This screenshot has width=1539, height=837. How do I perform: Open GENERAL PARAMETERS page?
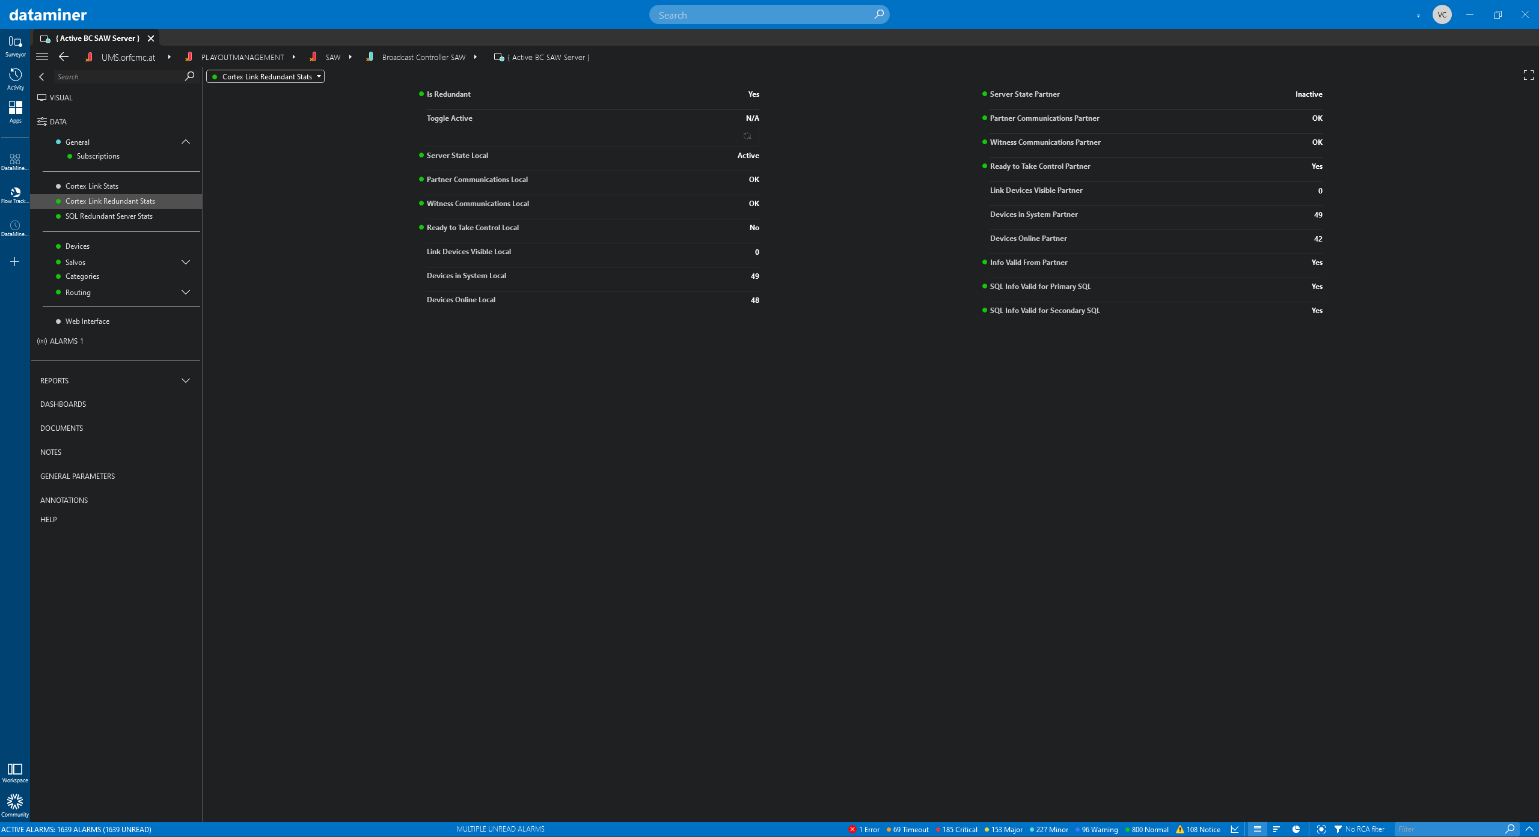(78, 476)
